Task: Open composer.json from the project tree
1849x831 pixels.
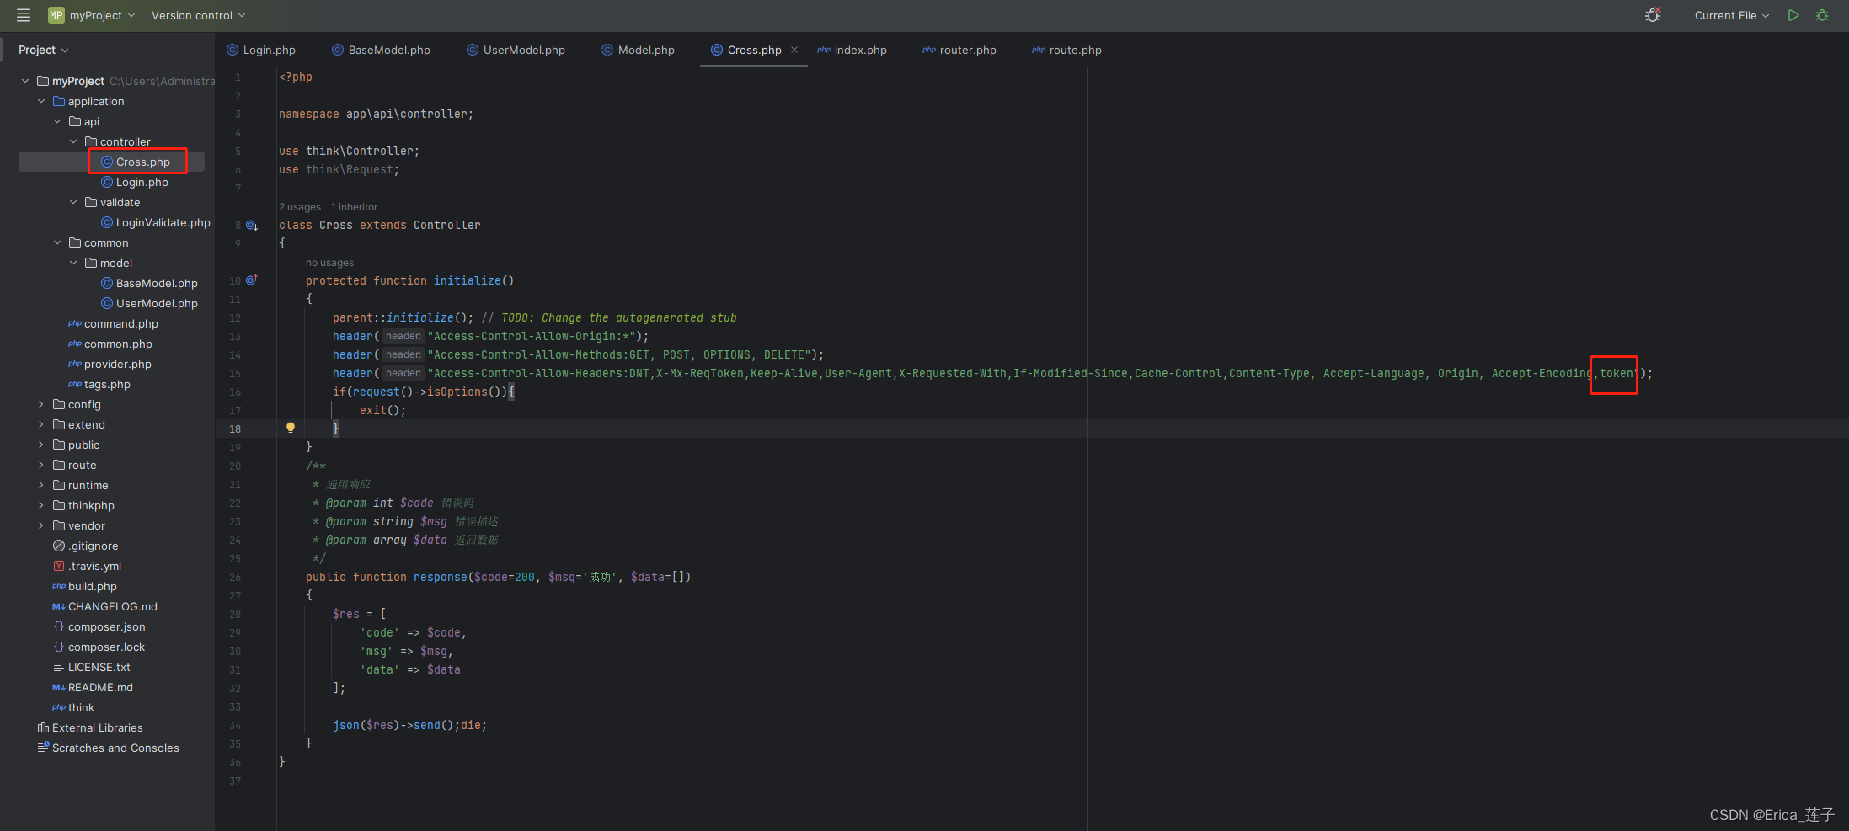Action: pos(107,626)
